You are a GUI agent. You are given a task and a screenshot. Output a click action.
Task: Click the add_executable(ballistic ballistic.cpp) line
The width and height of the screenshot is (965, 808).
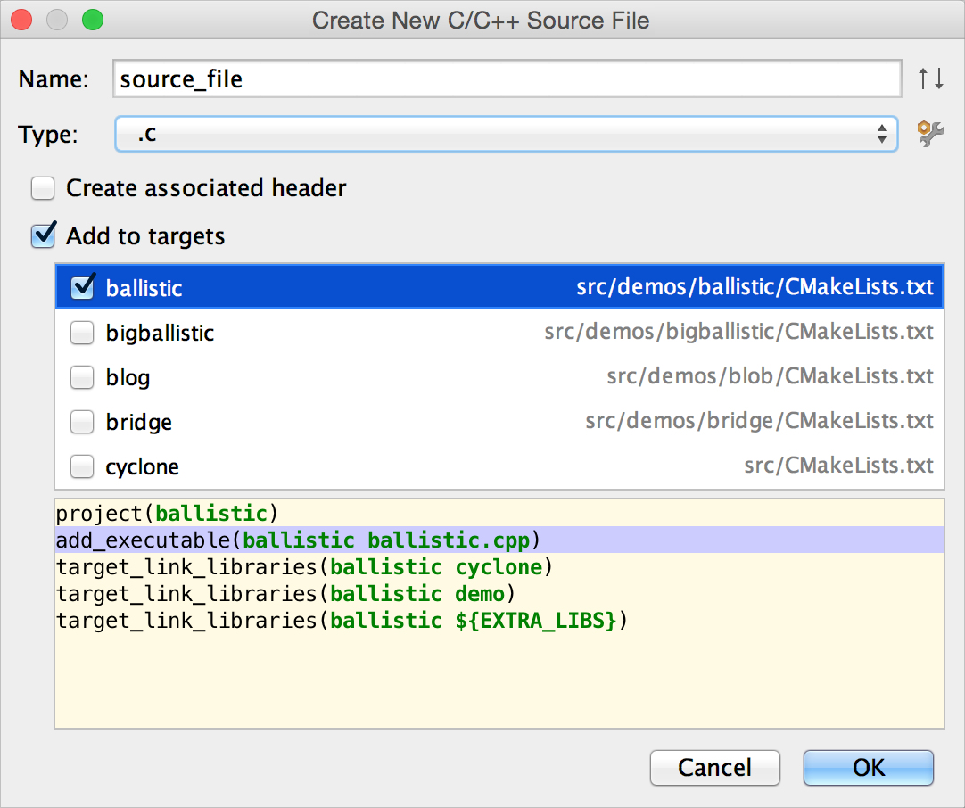[x=298, y=540]
